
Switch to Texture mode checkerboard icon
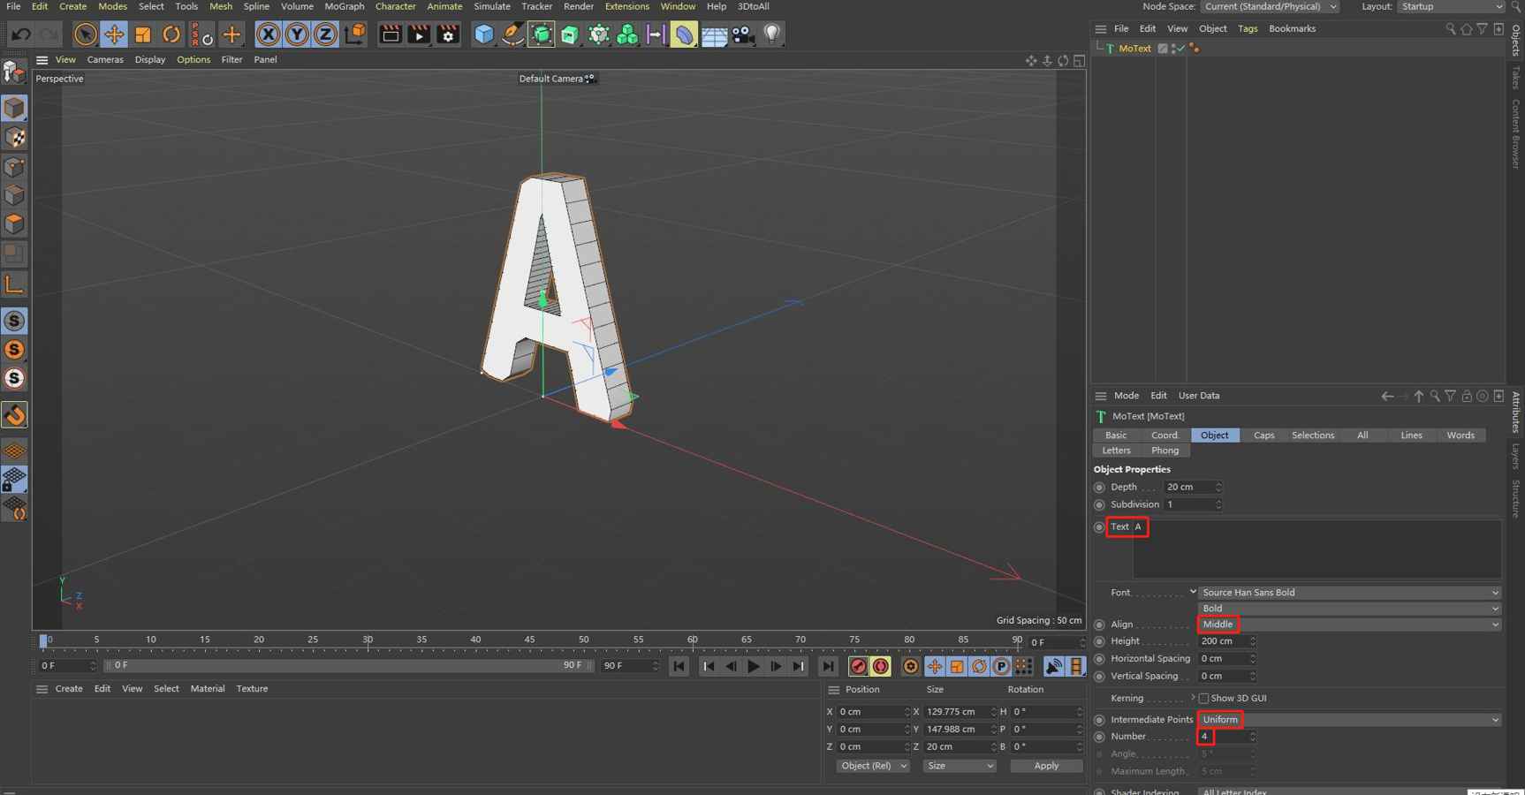(14, 137)
